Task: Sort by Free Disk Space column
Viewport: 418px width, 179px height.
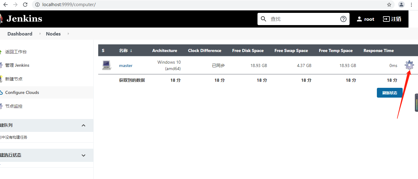Action: click(x=248, y=50)
